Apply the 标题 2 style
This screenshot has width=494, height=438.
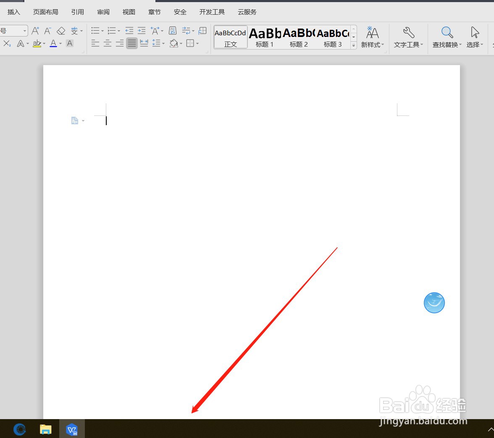(299, 37)
